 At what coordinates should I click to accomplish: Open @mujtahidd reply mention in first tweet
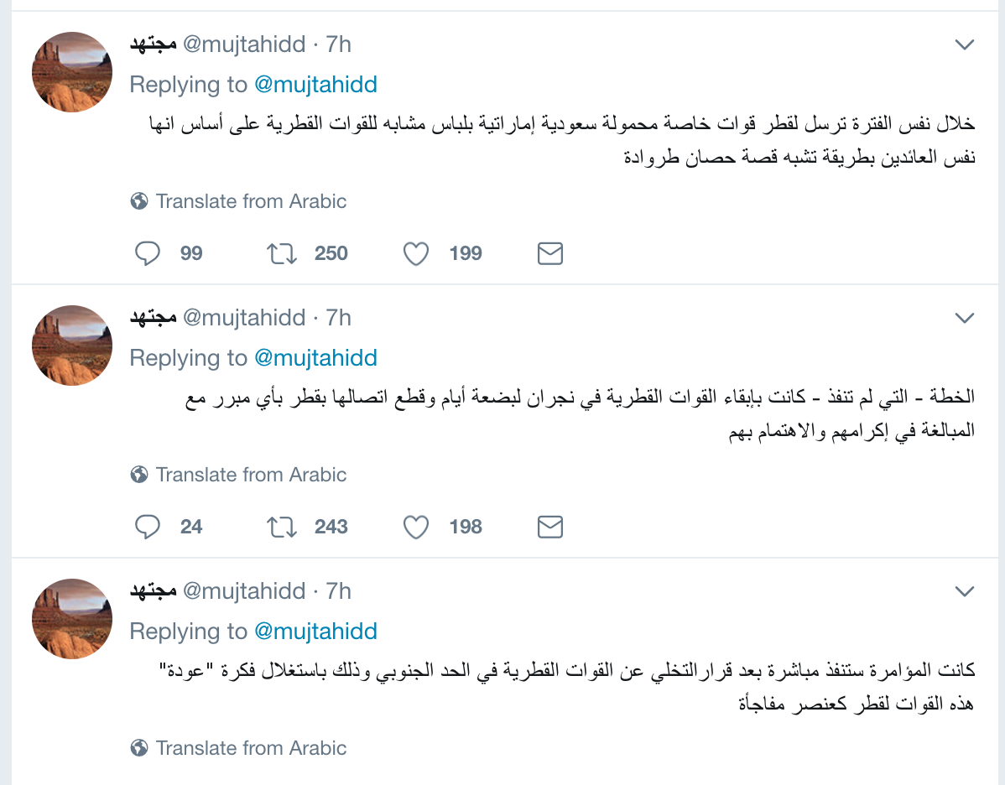tap(315, 85)
